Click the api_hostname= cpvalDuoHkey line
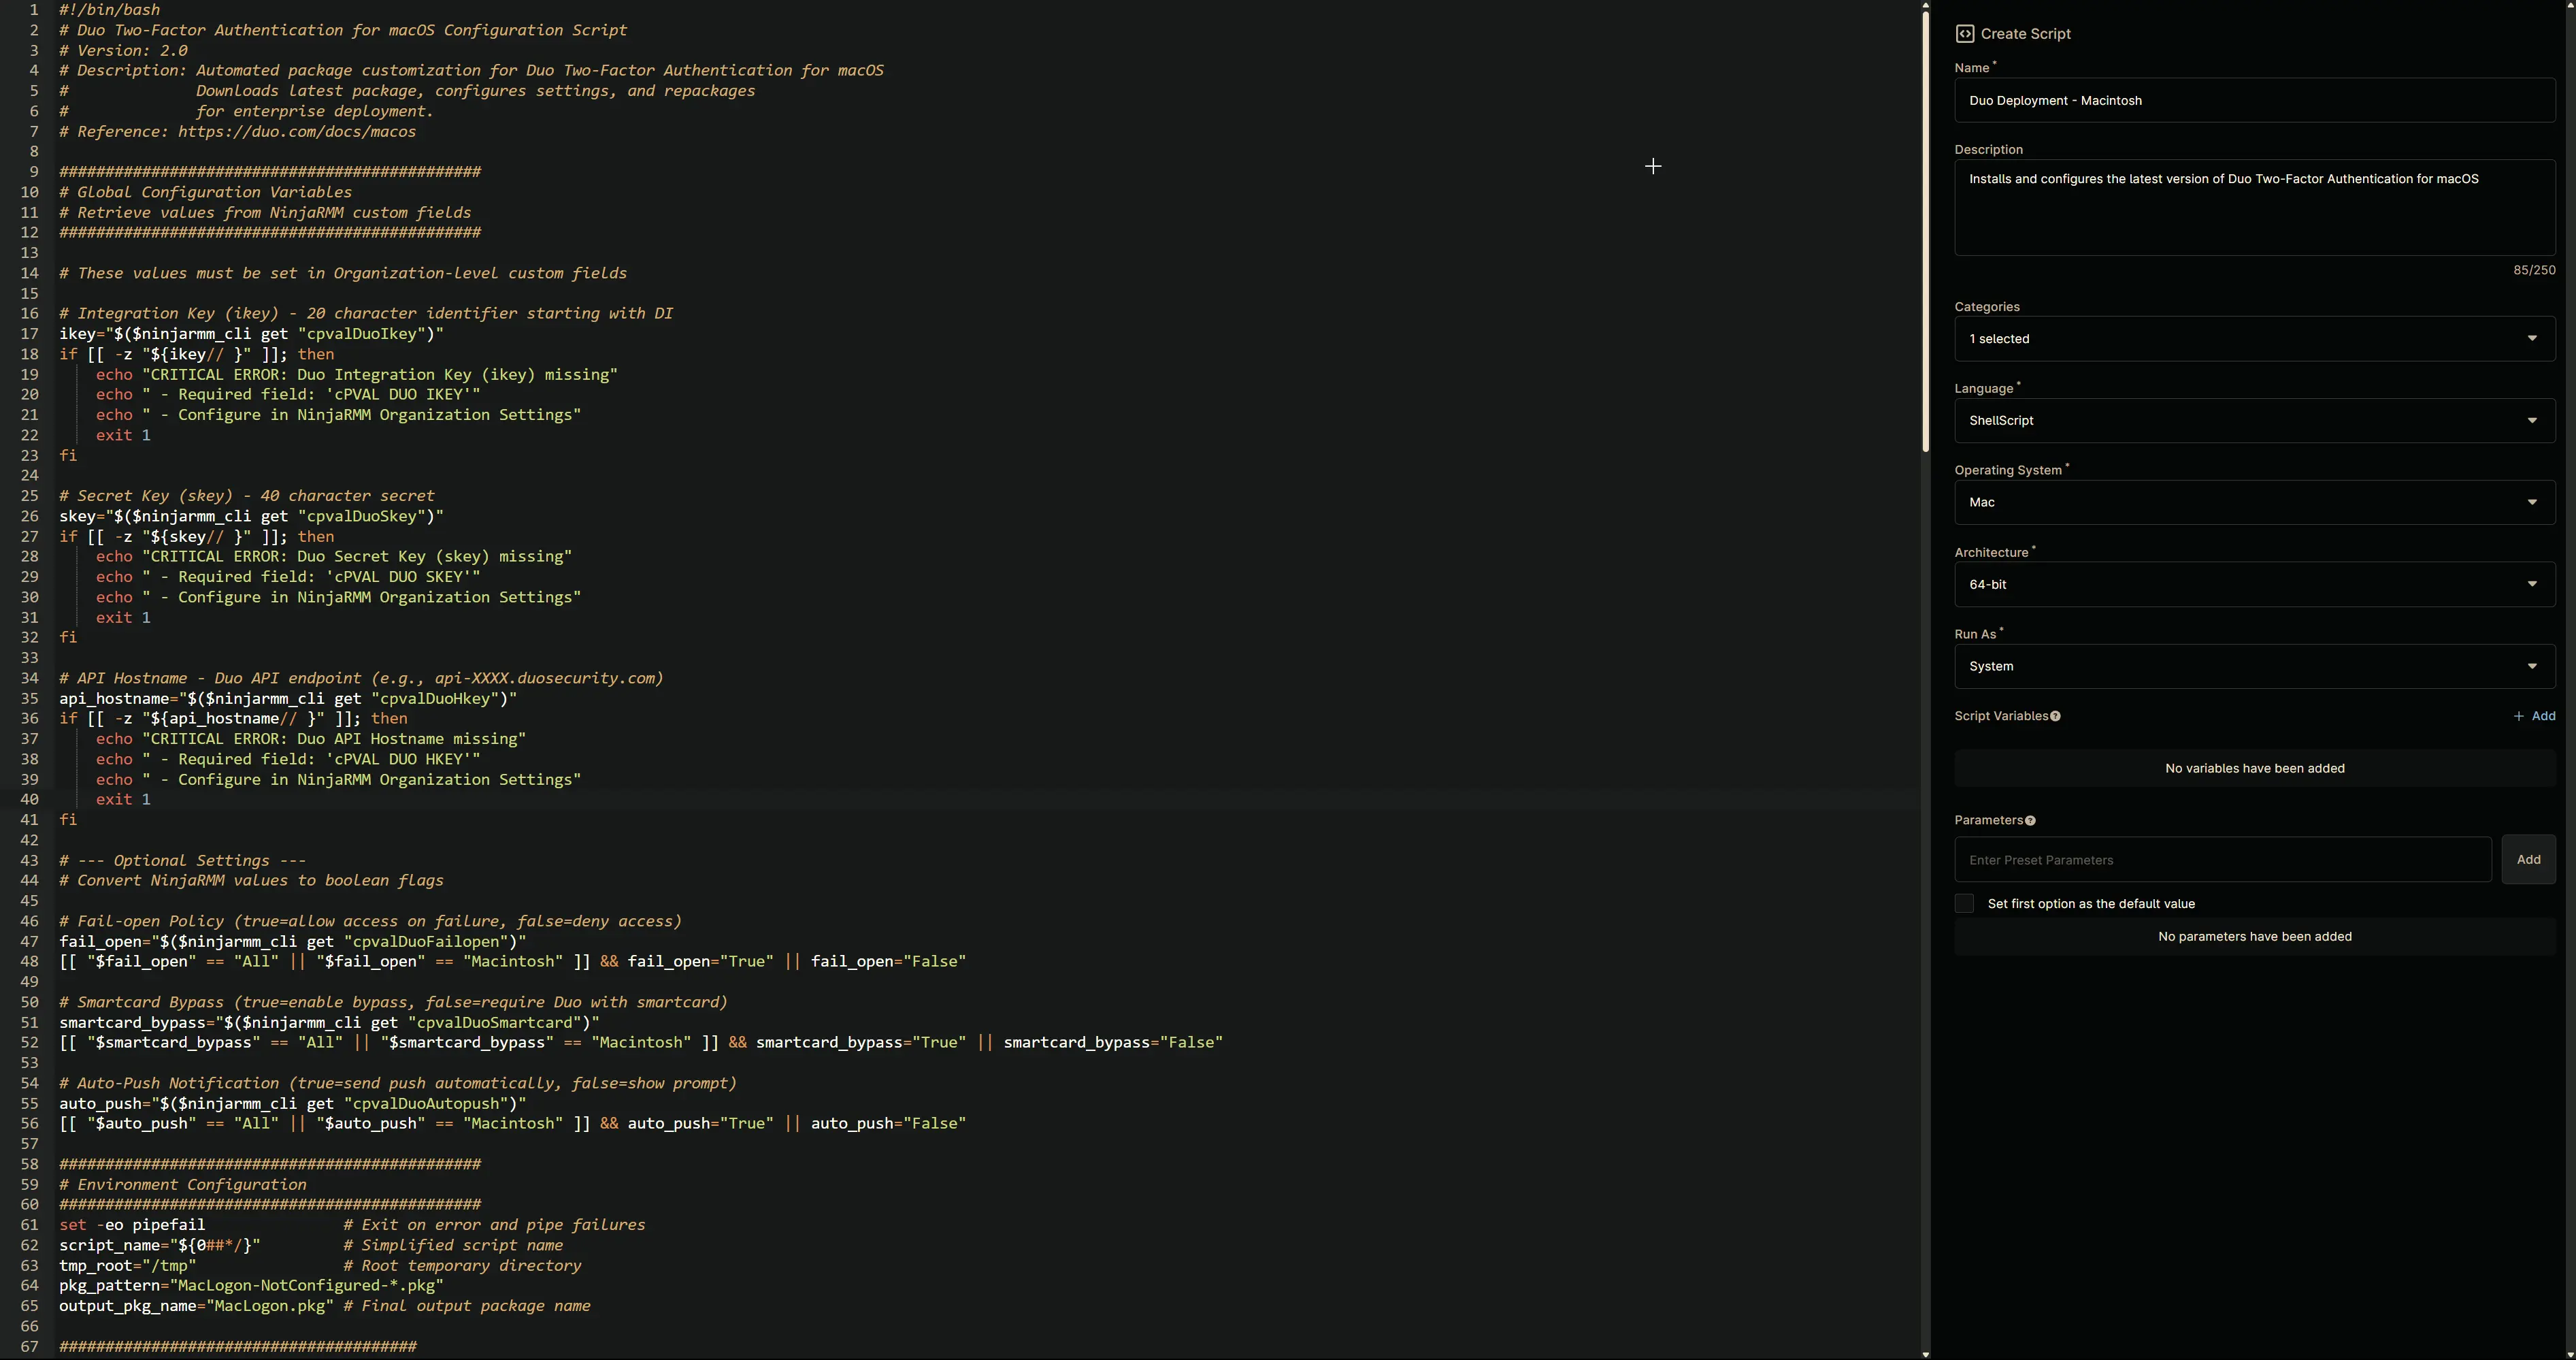 288,698
